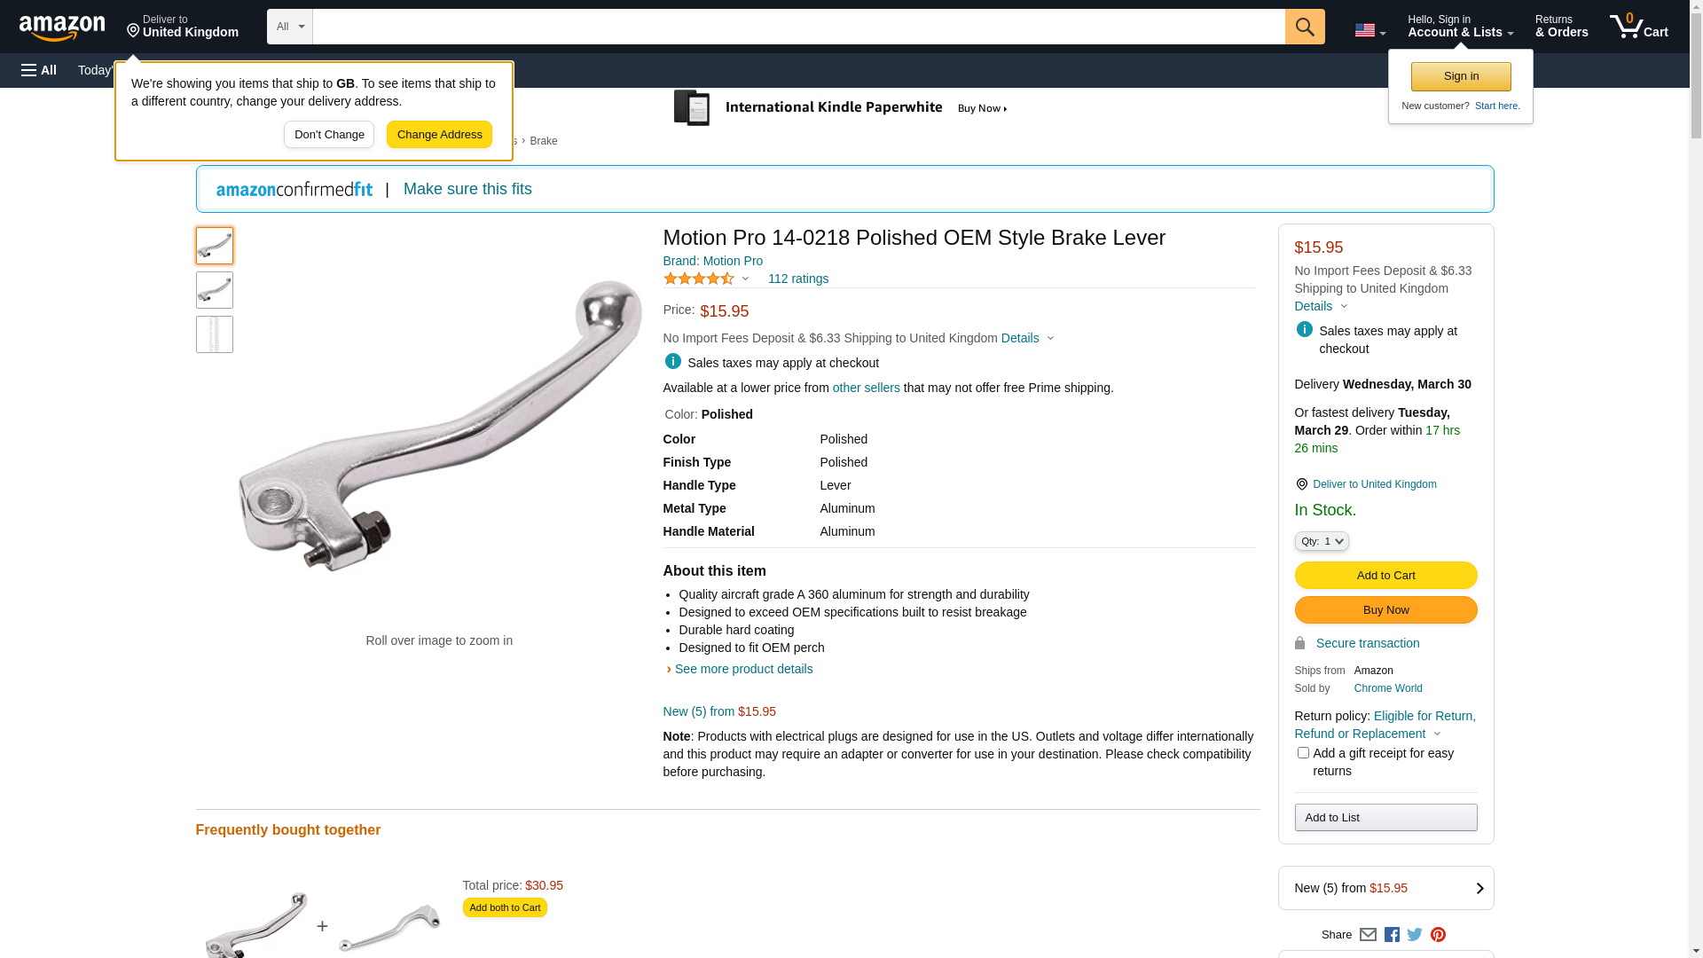Open the Qty quantity dropdown

[x=1322, y=541]
